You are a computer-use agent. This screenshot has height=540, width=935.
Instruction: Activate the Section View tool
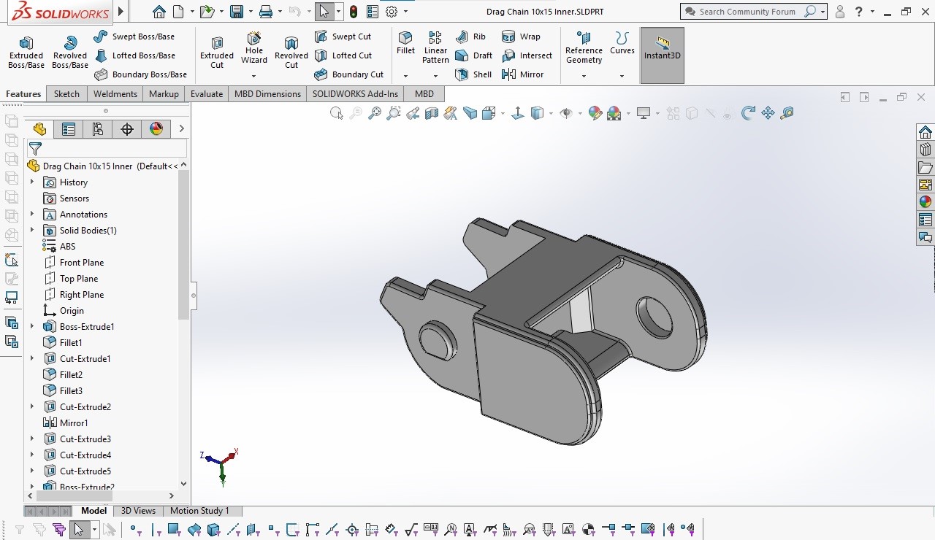[x=430, y=113]
